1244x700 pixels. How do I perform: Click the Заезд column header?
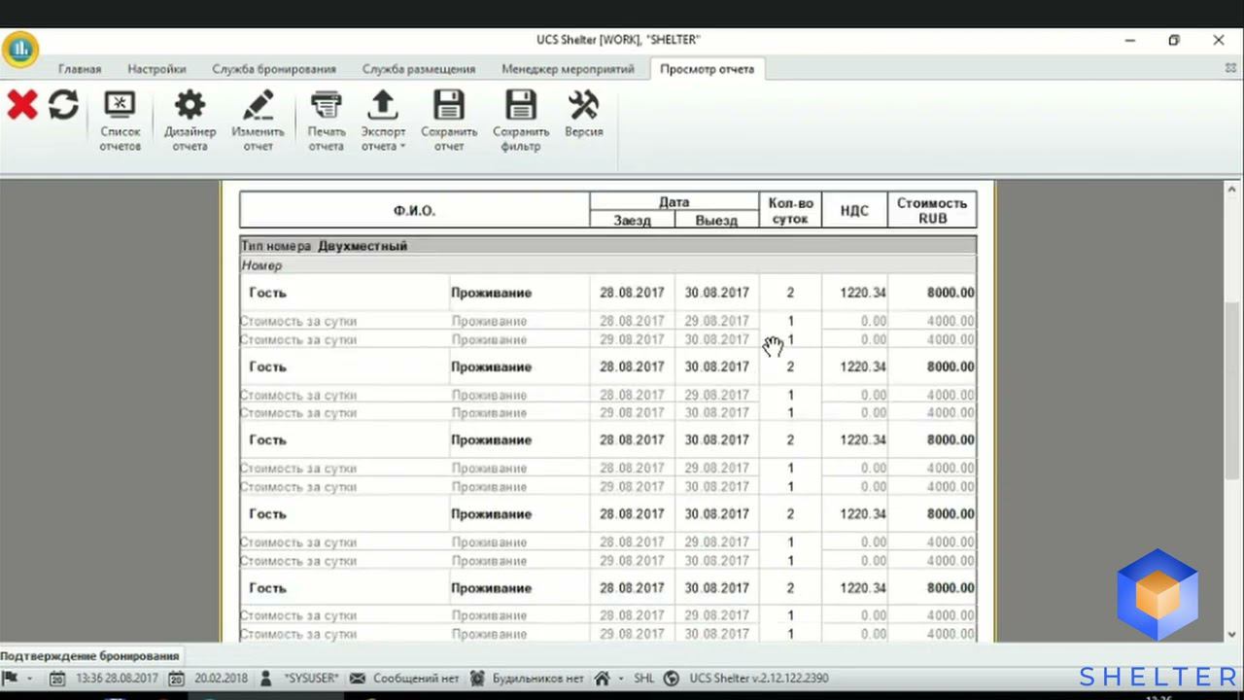pos(632,221)
